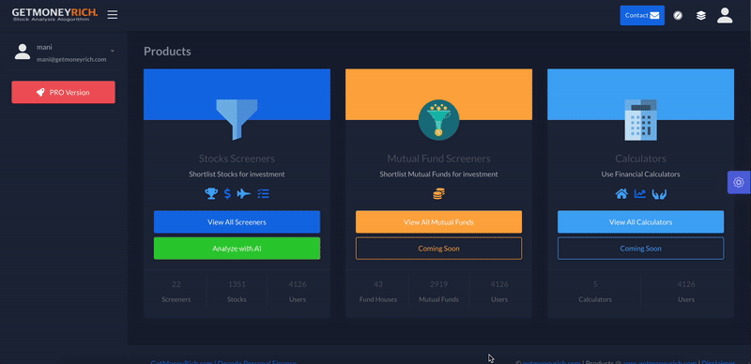
Task: Click the coin funnel icon of Mutual Fund card
Action: point(438,120)
